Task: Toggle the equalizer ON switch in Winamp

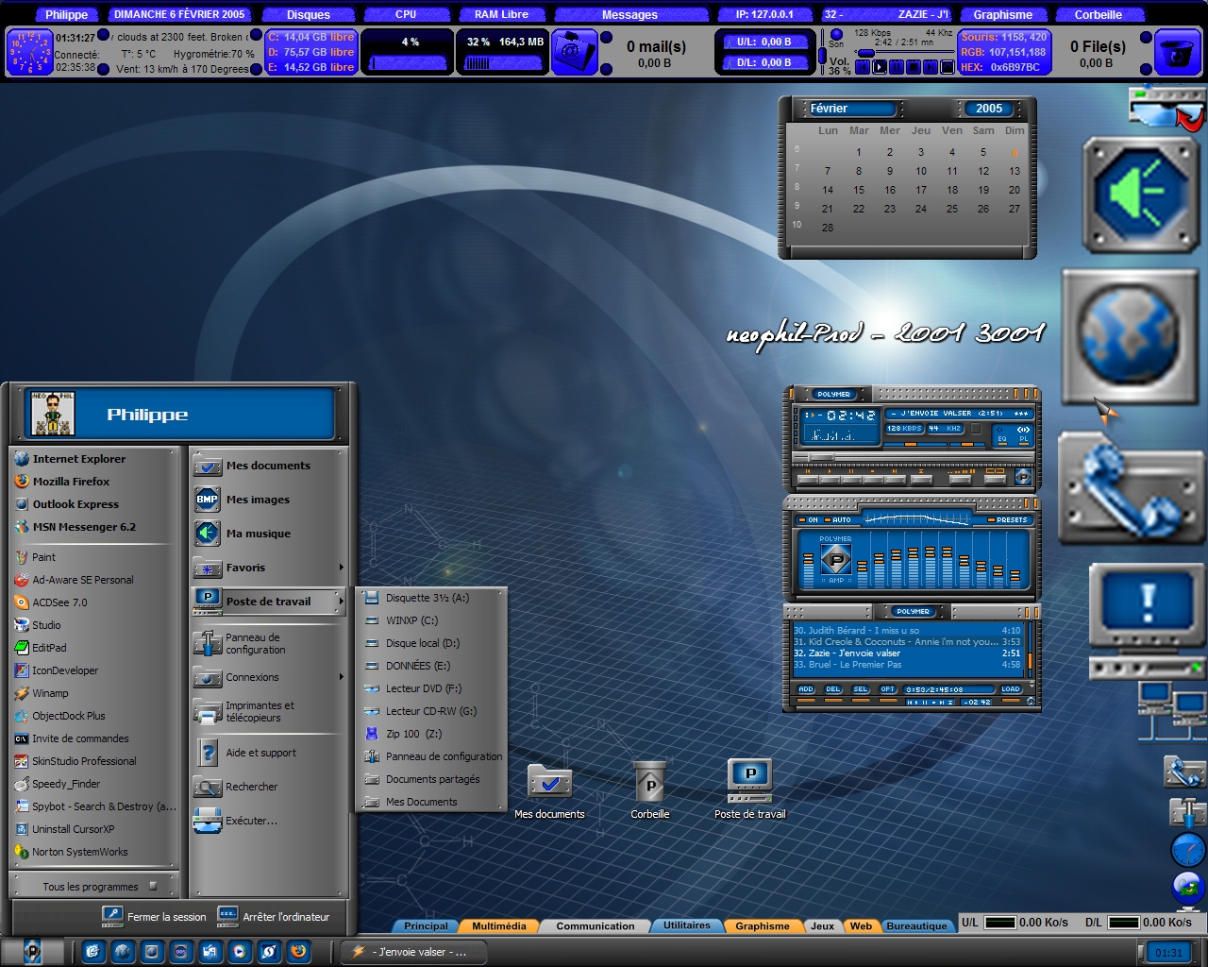Action: [808, 520]
